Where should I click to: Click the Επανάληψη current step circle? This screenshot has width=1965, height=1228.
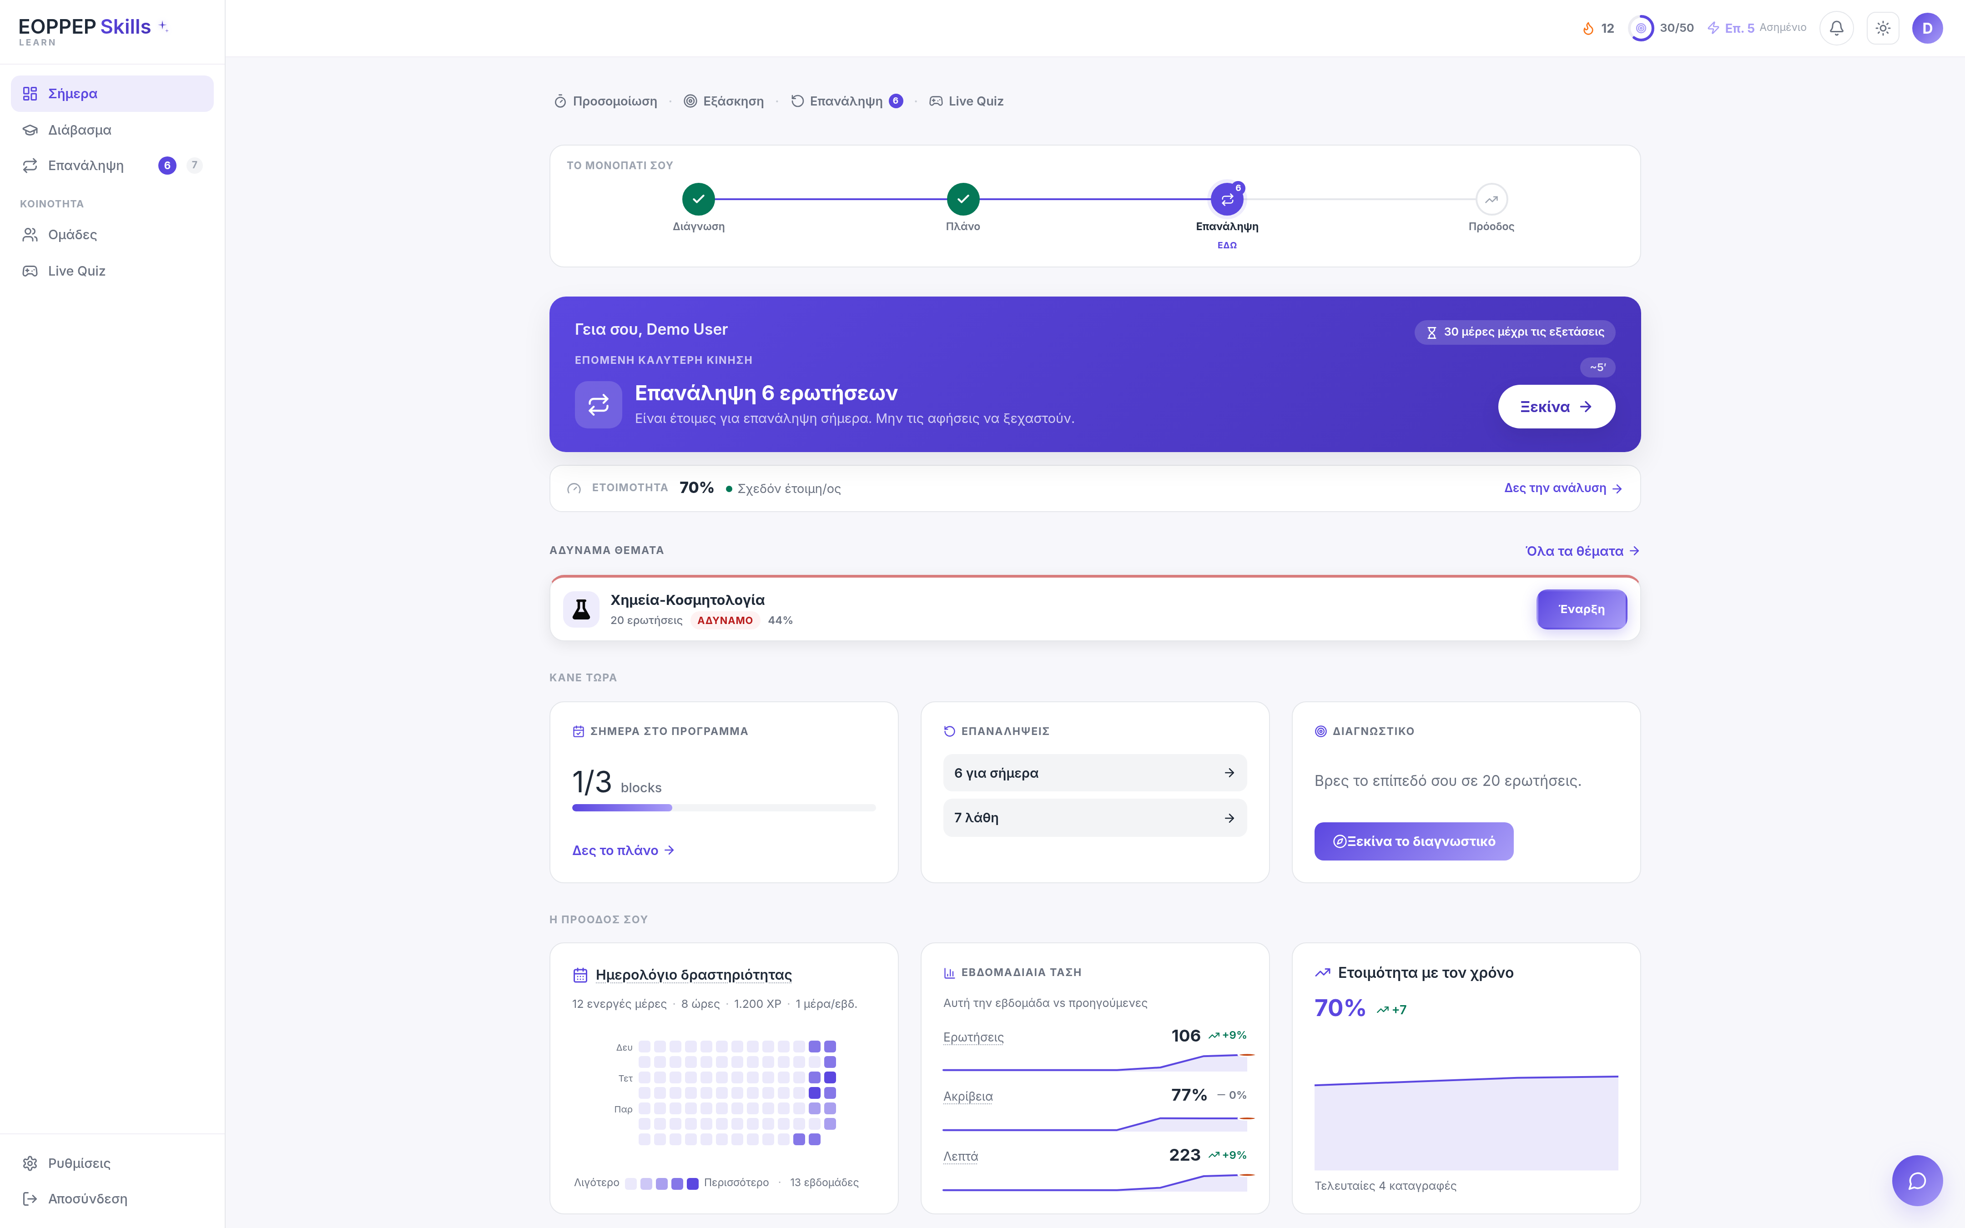1227,199
